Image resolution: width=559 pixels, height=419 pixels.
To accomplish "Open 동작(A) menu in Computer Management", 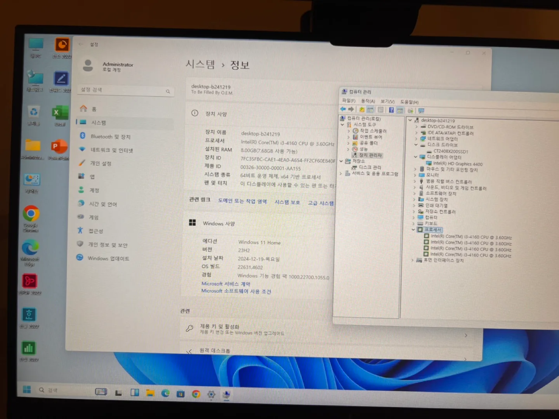I will tap(368, 101).
